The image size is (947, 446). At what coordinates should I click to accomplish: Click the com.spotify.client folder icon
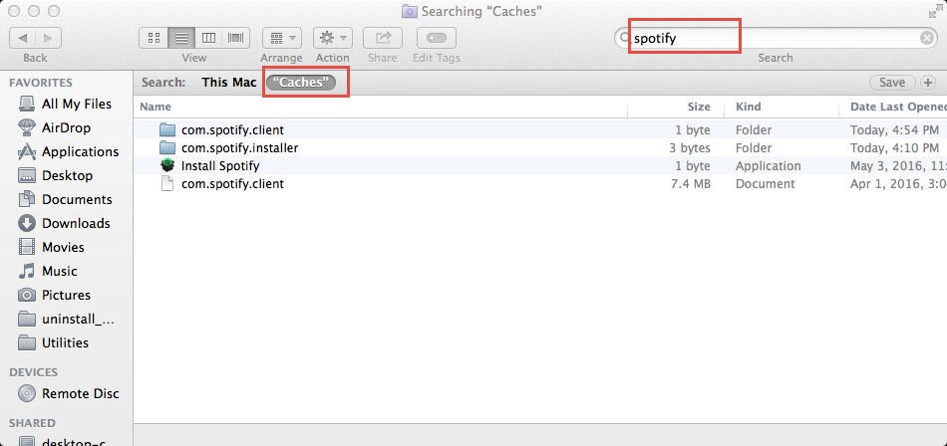coord(167,129)
